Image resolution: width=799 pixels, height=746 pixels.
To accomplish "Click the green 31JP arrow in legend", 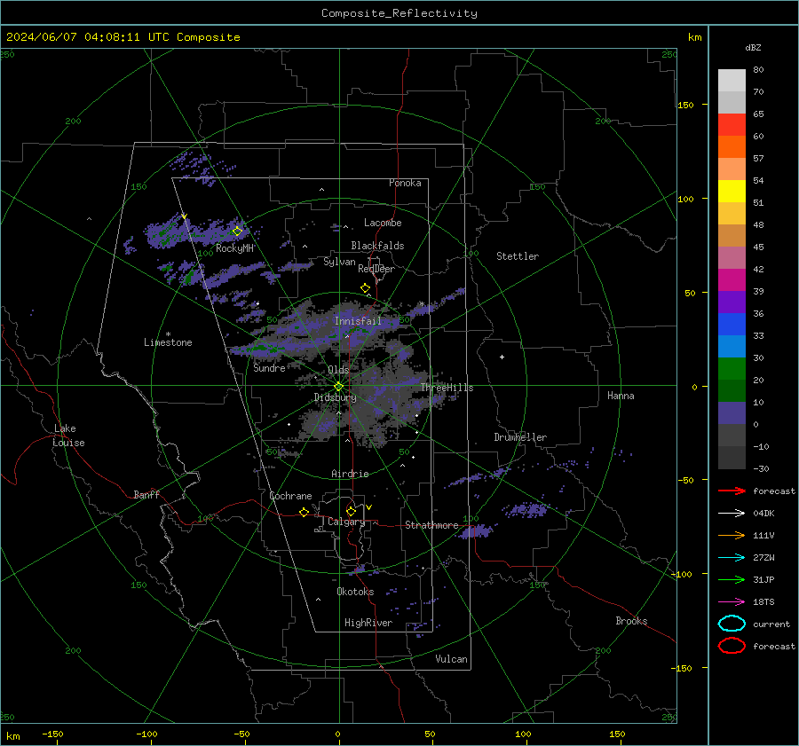I will (732, 579).
